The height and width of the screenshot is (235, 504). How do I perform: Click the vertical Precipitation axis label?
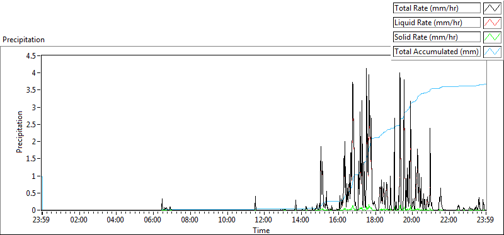(20, 132)
